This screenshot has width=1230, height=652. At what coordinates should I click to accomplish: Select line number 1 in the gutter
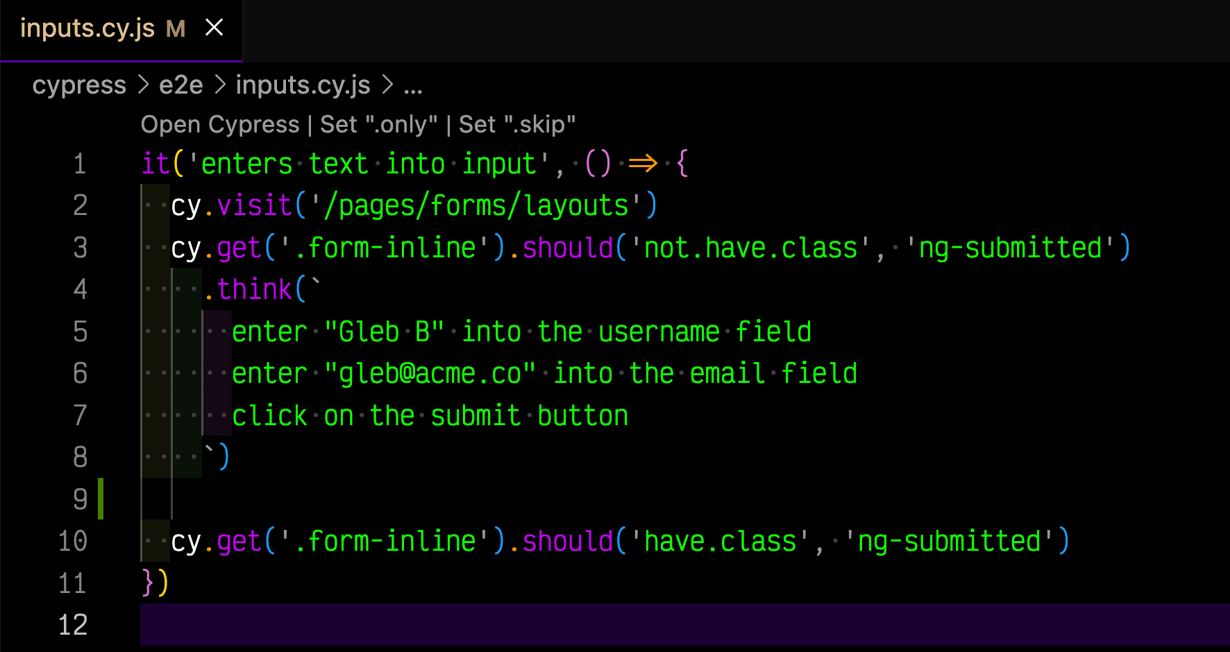point(78,164)
